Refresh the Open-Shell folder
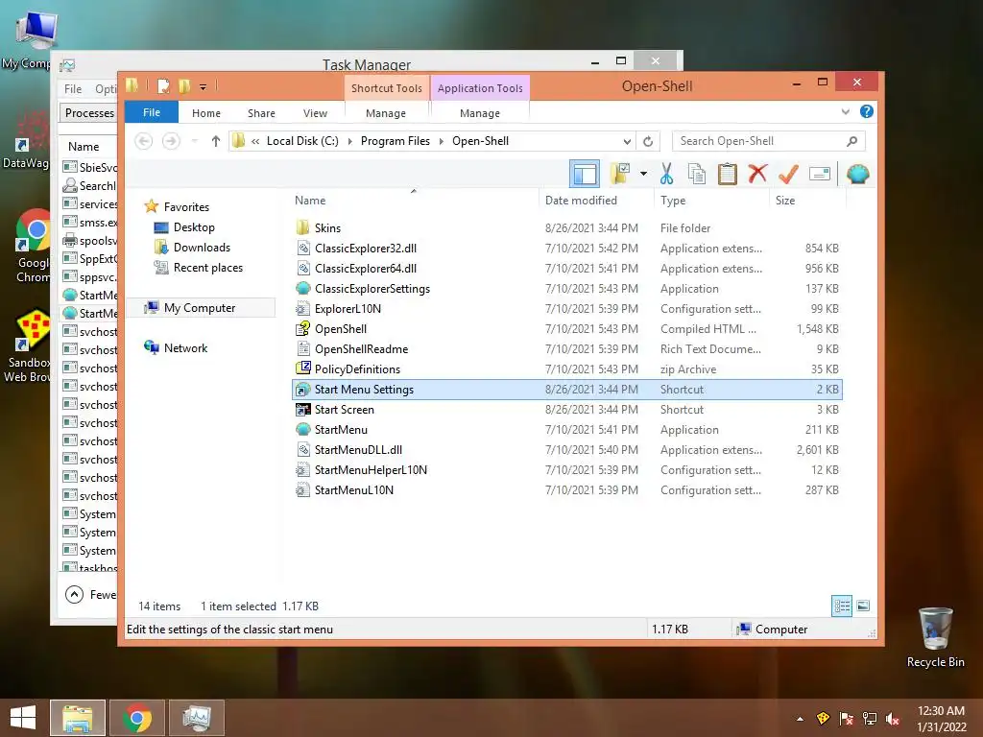 648,141
